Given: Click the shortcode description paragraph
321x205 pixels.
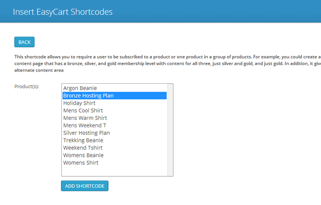Looking at the screenshot, I should pos(150,57).
